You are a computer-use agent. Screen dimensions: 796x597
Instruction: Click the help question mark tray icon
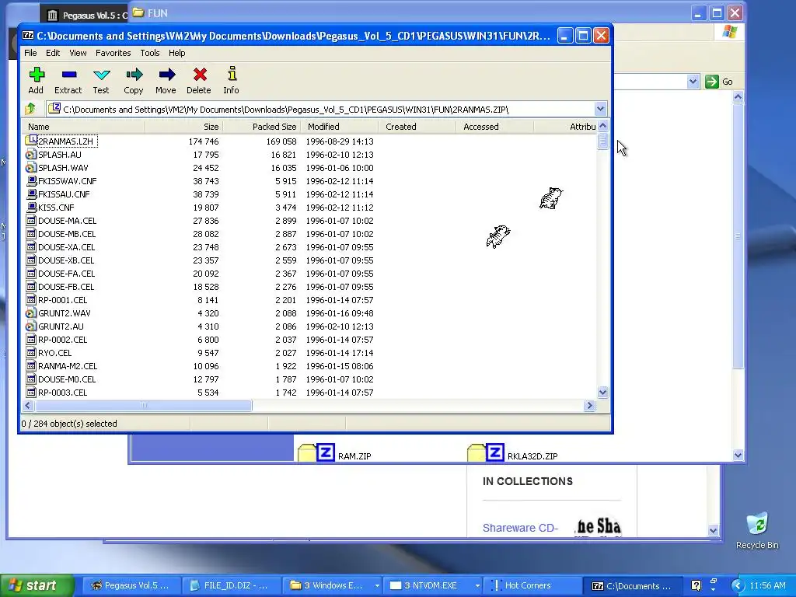[x=696, y=585]
